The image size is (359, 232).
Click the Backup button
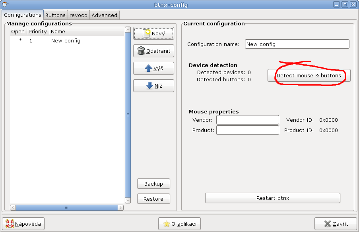pyautogui.click(x=153, y=184)
